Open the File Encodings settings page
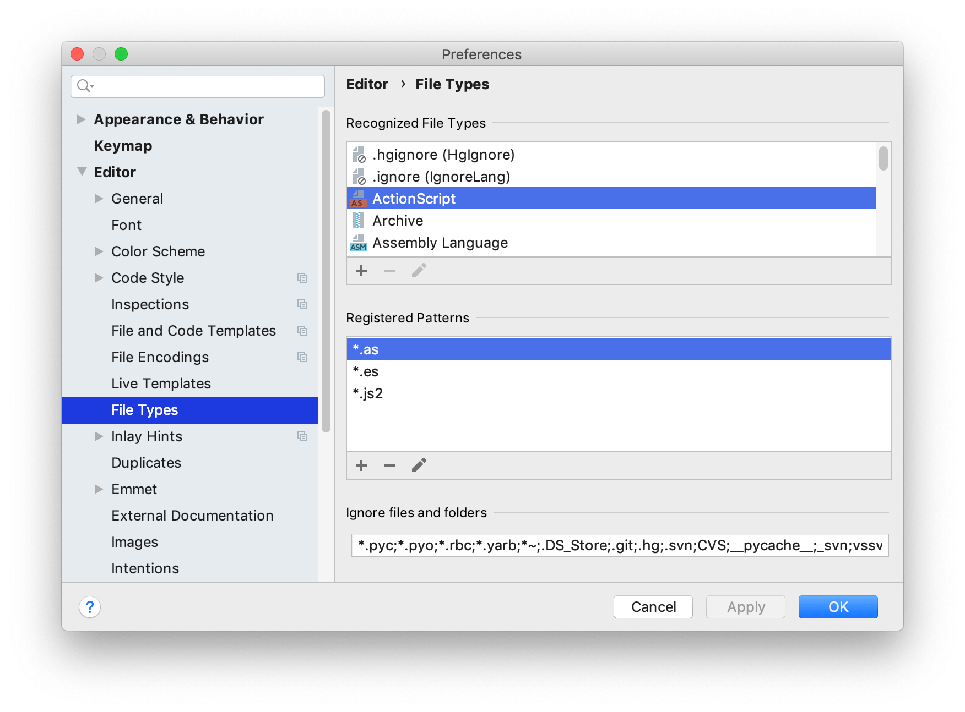The image size is (965, 712). [190, 357]
